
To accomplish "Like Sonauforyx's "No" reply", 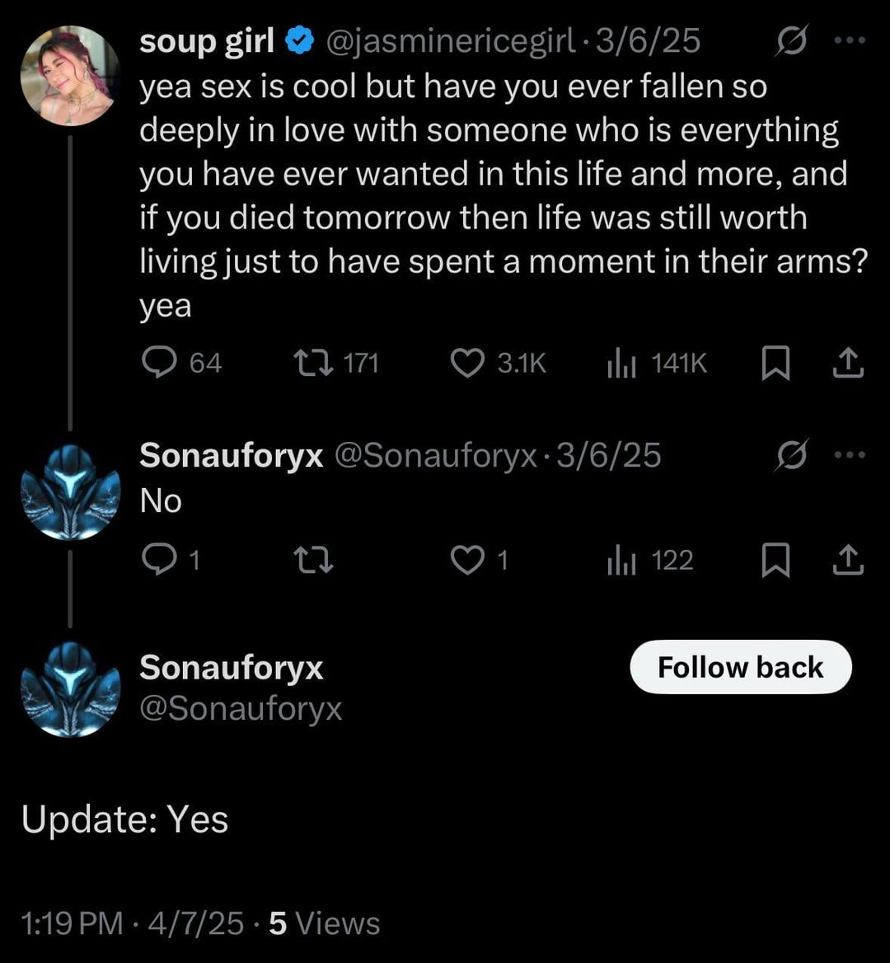I will (x=467, y=561).
